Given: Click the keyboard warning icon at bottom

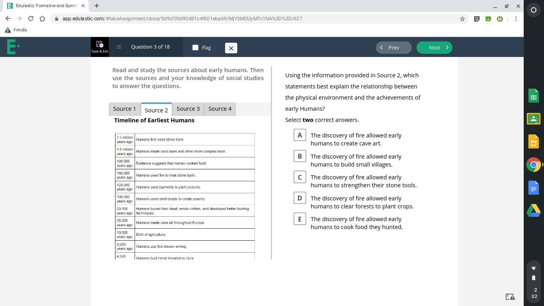Looking at the screenshot, I should pos(510,296).
